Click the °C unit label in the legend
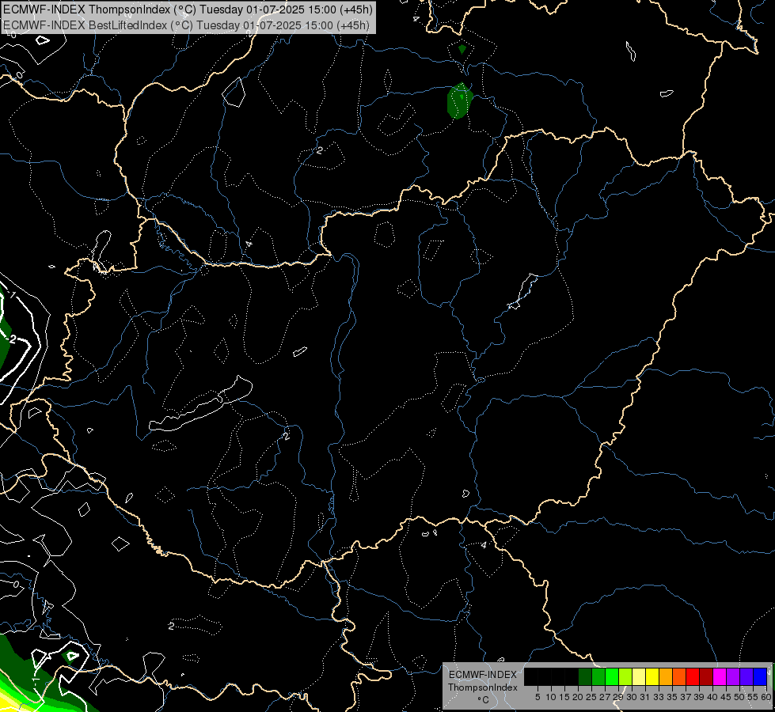 click(x=482, y=699)
